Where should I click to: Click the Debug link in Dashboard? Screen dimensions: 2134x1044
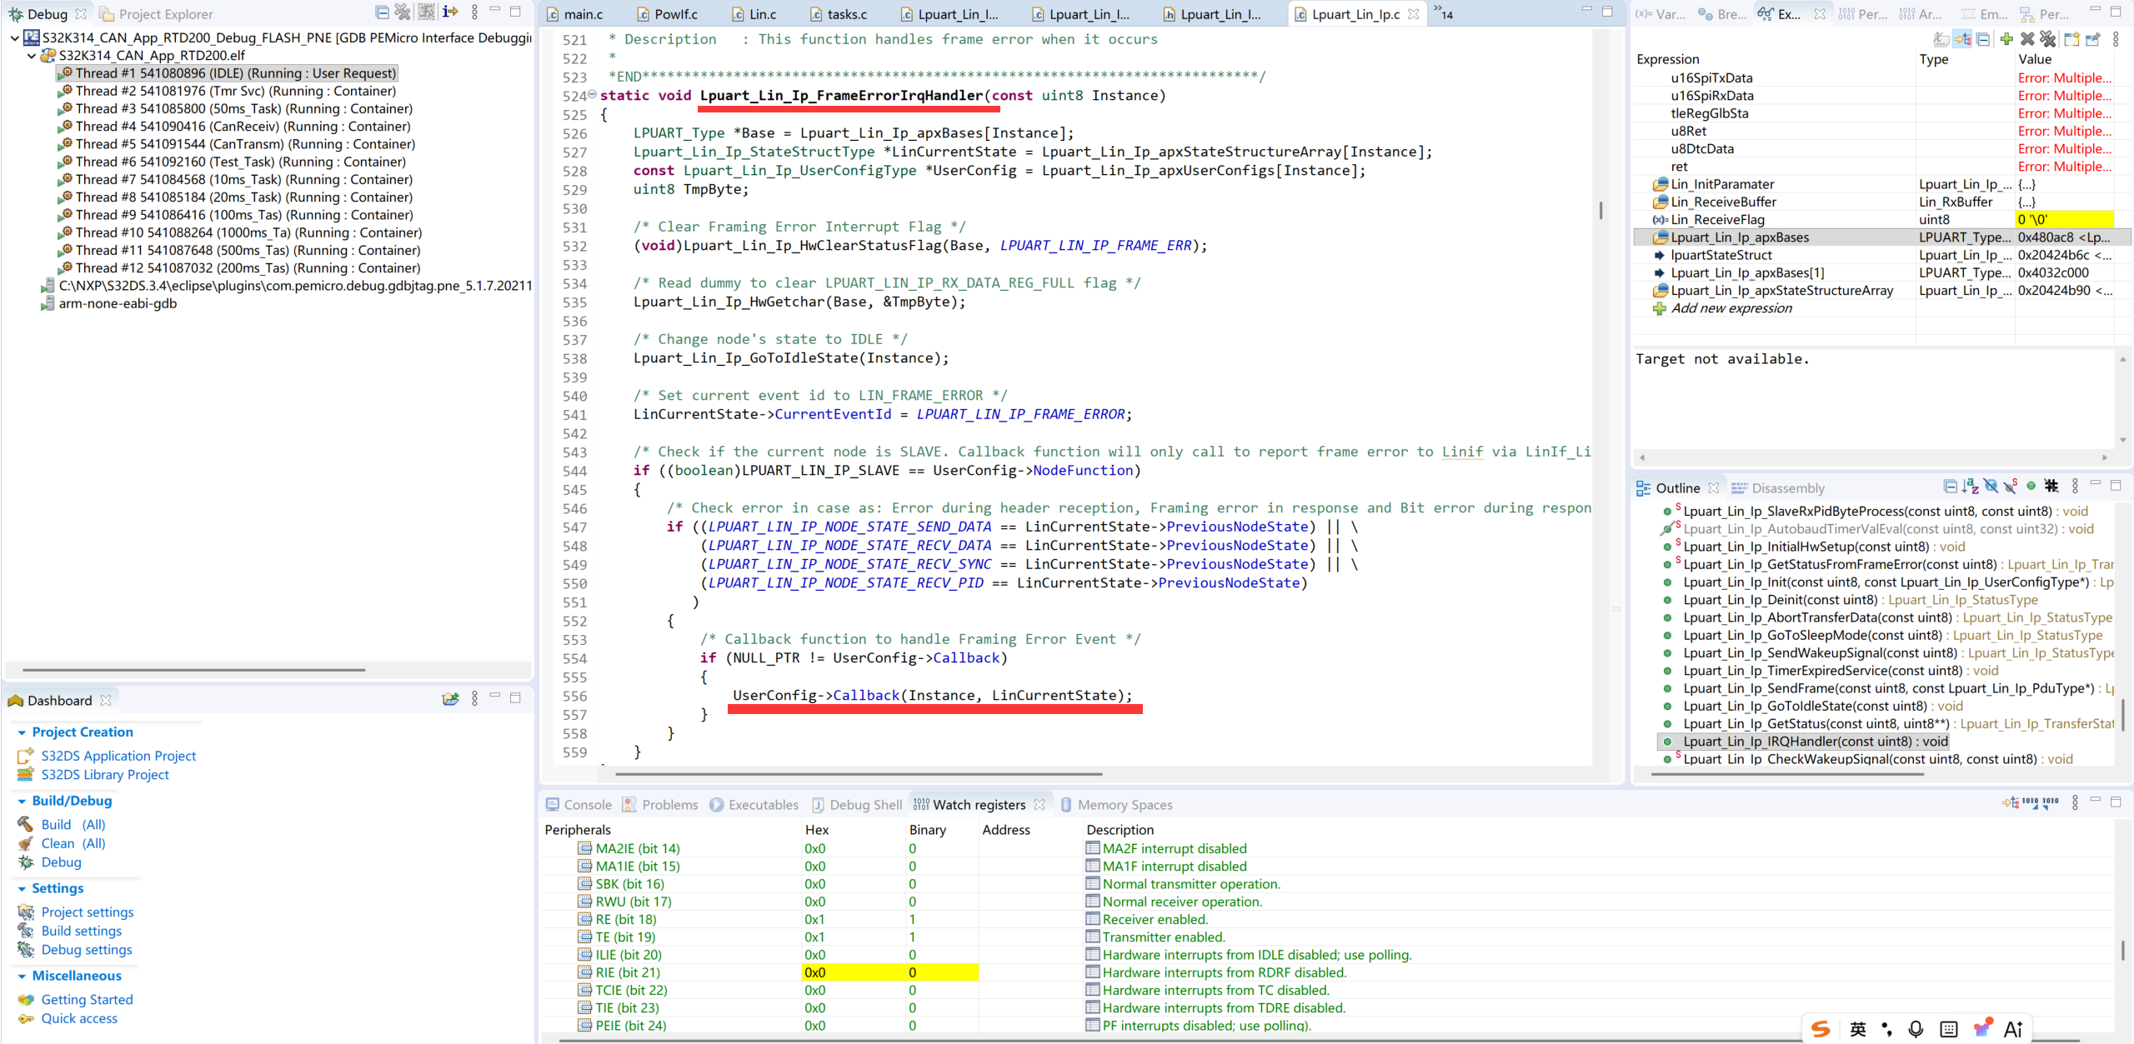pos(62,862)
